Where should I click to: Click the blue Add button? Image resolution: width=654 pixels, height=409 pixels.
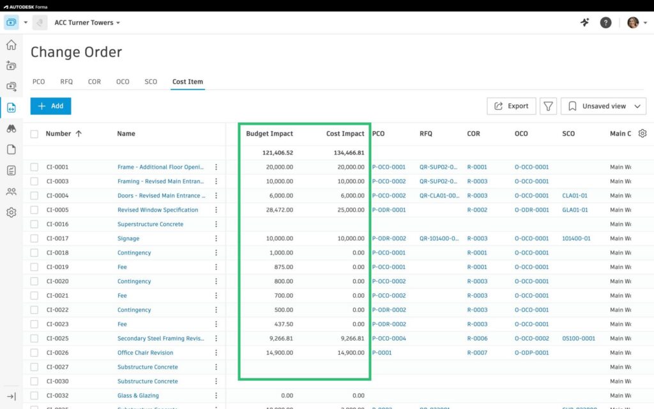pyautogui.click(x=50, y=106)
